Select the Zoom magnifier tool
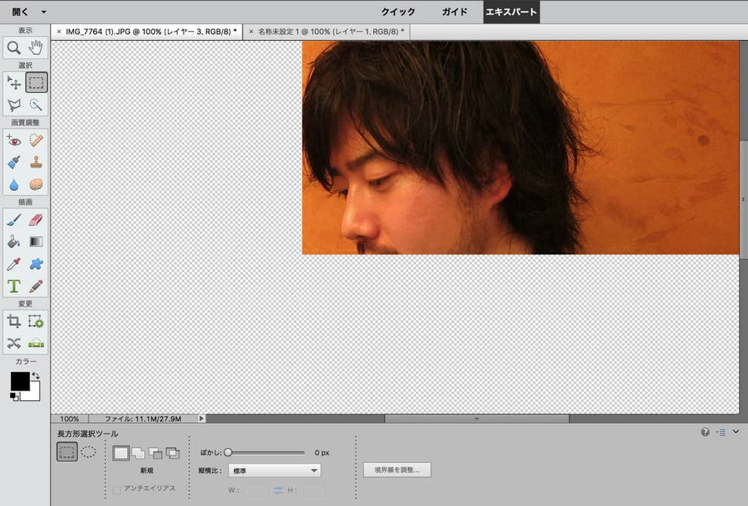Screen dimensions: 748x506 [14, 48]
